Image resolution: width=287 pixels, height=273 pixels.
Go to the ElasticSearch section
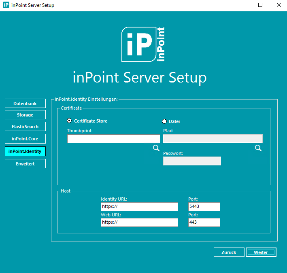coord(25,127)
